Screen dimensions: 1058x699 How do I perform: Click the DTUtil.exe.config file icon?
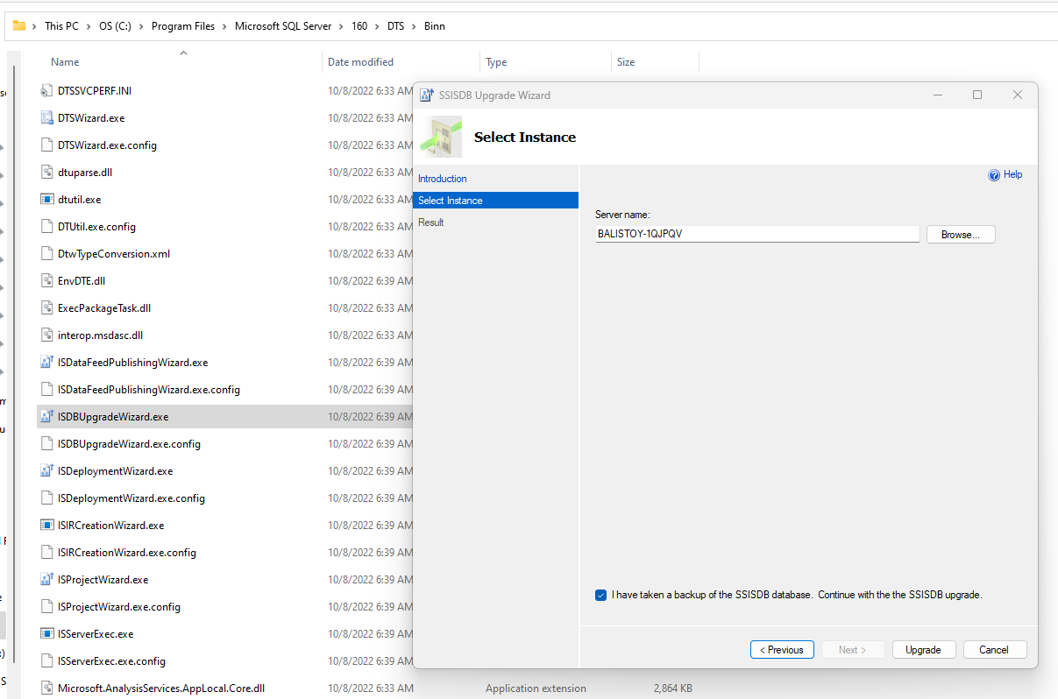[x=47, y=226]
